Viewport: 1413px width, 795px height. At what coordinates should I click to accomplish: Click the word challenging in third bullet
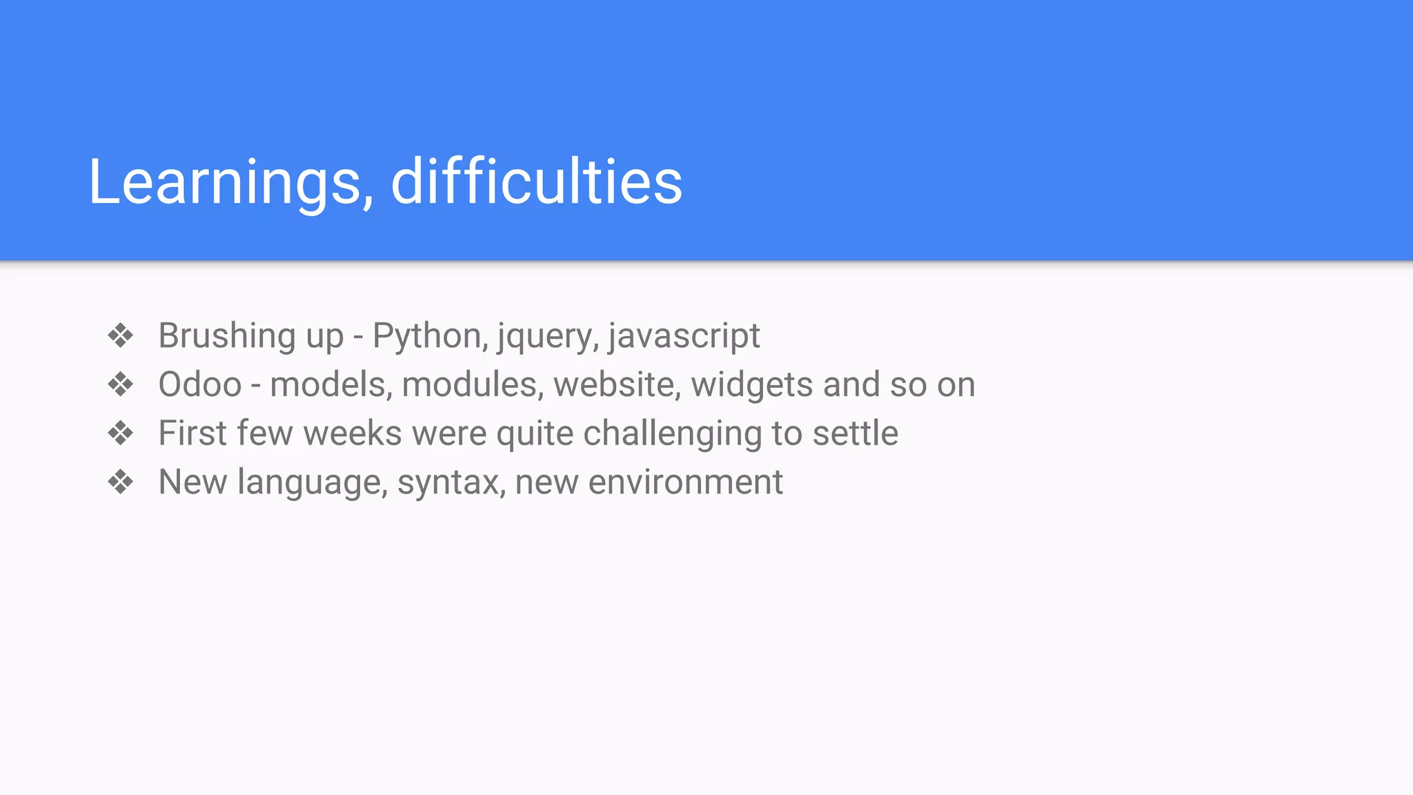tap(673, 434)
